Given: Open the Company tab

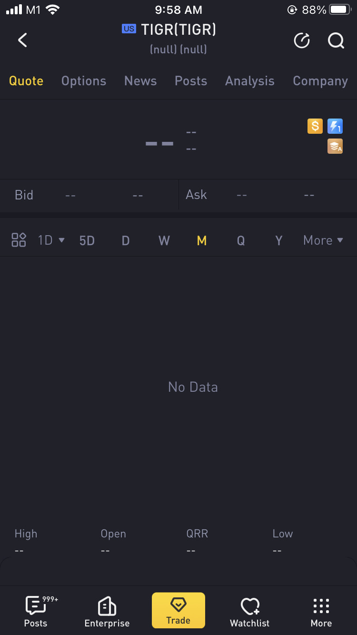Looking at the screenshot, I should pyautogui.click(x=320, y=81).
